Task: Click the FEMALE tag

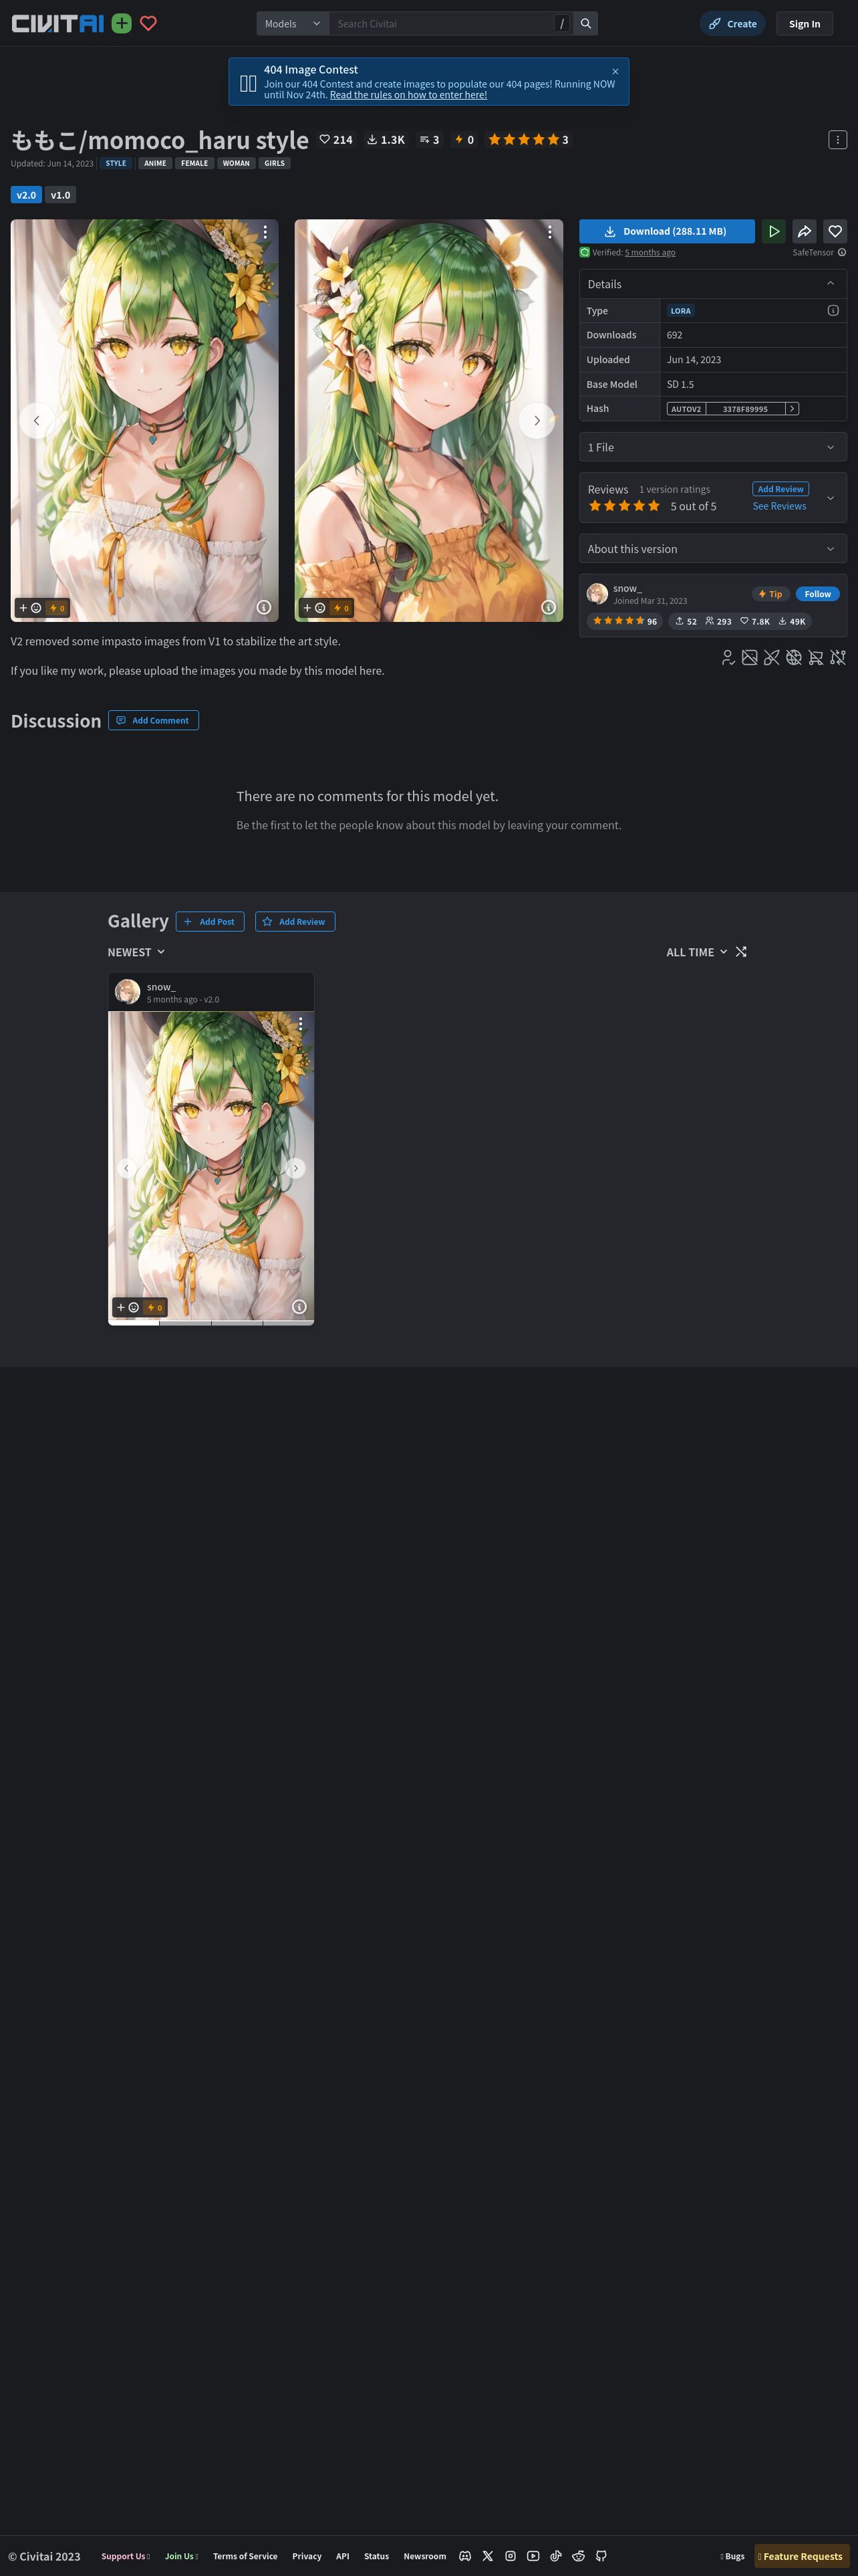Action: pos(194,163)
